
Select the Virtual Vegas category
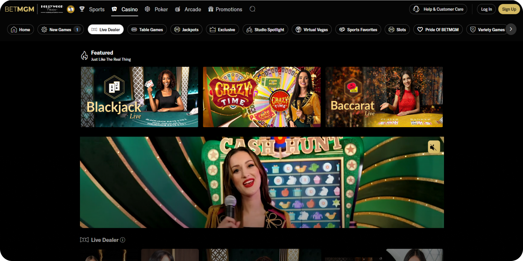pyautogui.click(x=312, y=29)
